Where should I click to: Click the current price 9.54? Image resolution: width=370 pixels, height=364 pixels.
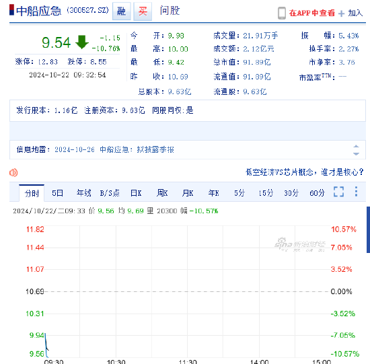point(56,43)
